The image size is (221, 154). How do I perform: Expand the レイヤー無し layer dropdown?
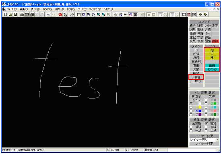click(217, 140)
